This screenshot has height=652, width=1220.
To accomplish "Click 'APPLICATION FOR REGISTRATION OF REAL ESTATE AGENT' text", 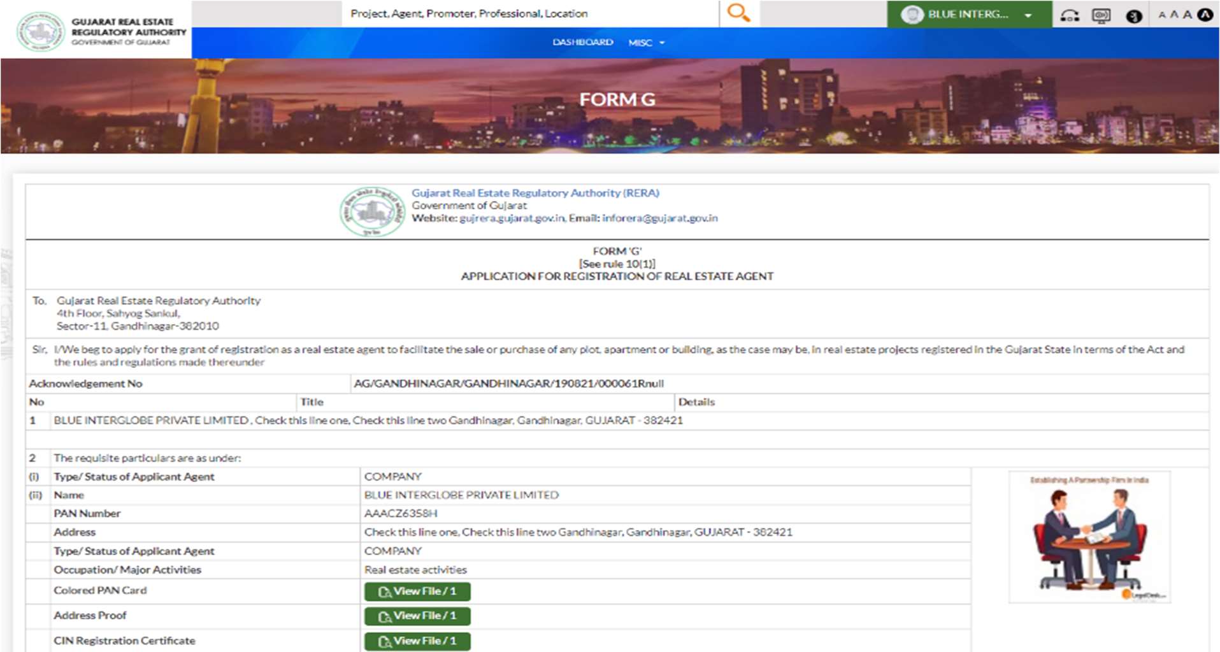I will click(617, 276).
